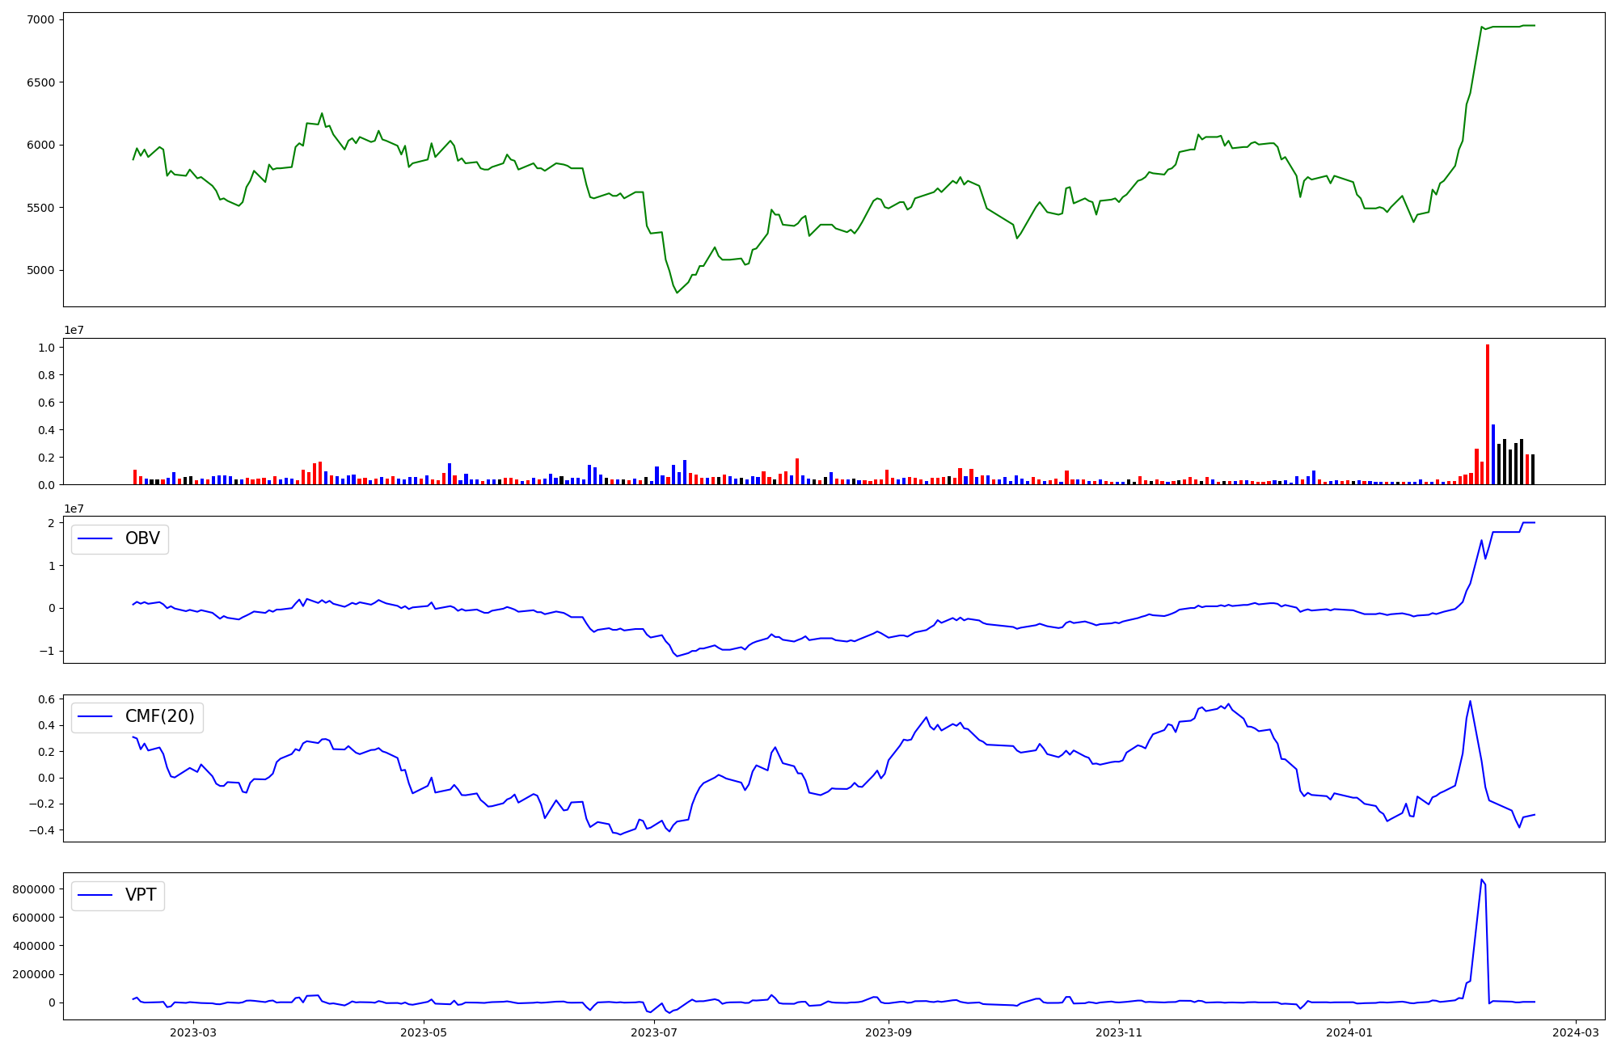Click the 7000 price axis label
This screenshot has width=1617, height=1051.
40,19
